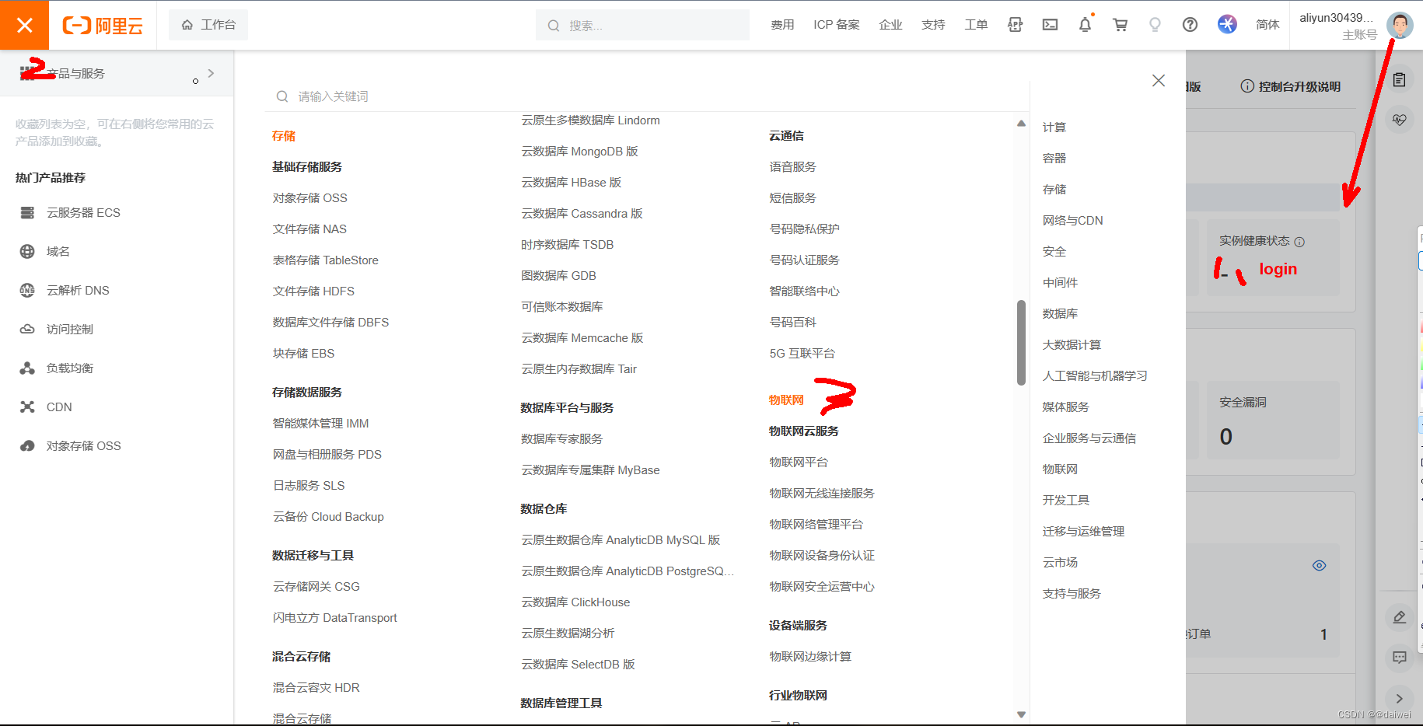
Task: Open 控制台升级说明 info link
Action: [x=1291, y=86]
